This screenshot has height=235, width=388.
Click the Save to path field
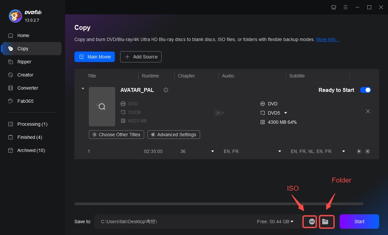pos(174,222)
